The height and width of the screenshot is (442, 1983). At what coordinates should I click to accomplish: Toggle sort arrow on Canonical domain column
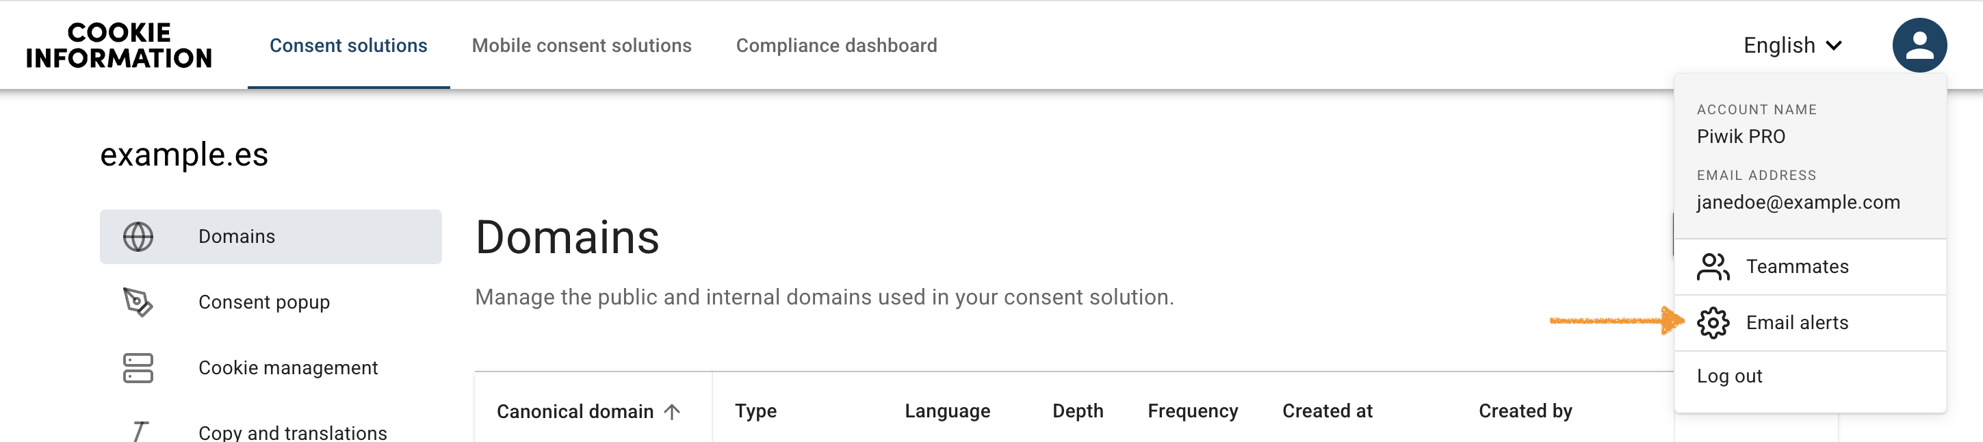click(x=672, y=411)
